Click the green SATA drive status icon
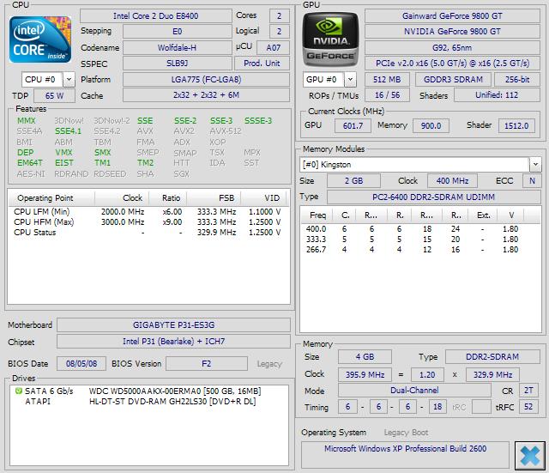 pyautogui.click(x=19, y=391)
